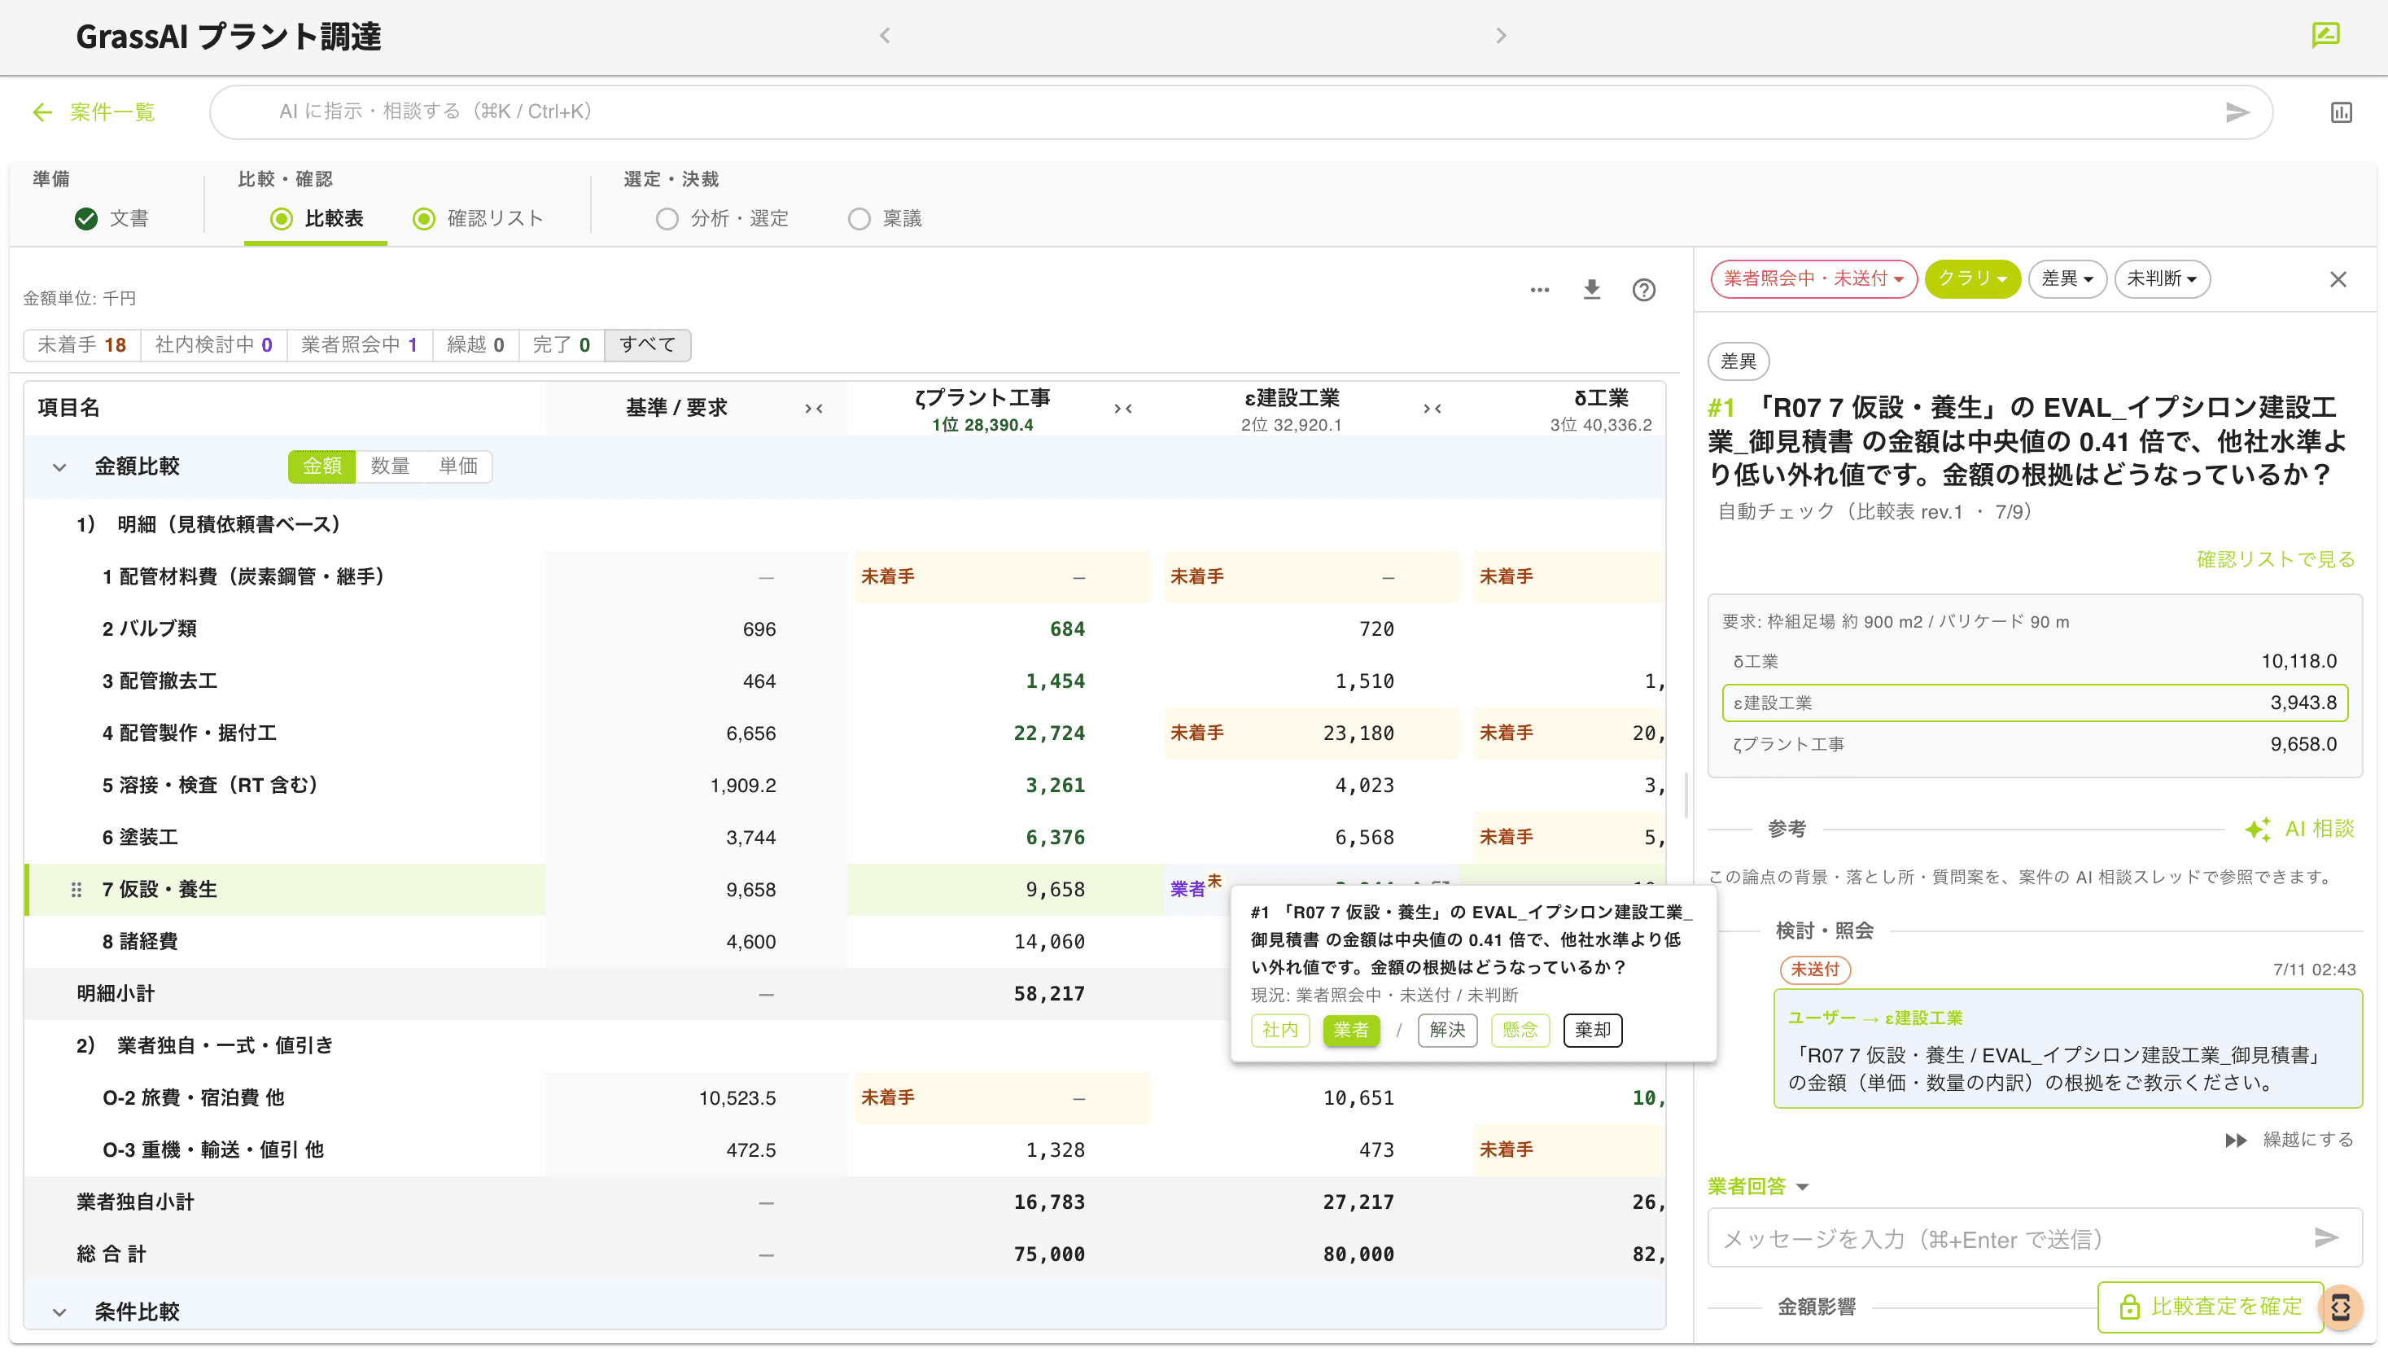Send the AI instruction with arrow icon
This screenshot has width=2388, height=1353.
(x=2237, y=112)
